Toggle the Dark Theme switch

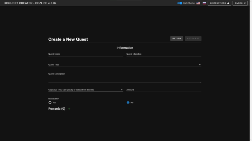[x=180, y=3]
